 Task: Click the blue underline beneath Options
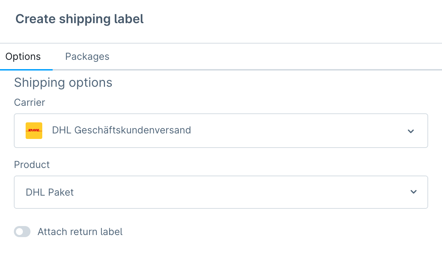pyautogui.click(x=26, y=69)
